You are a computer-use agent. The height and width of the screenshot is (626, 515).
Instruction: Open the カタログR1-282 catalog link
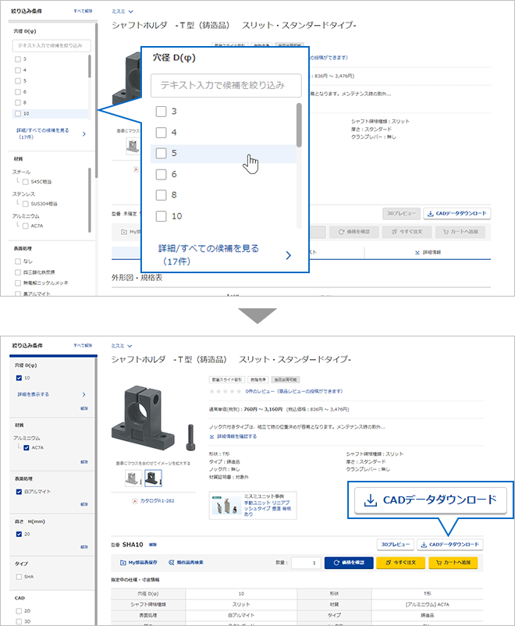[x=161, y=500]
